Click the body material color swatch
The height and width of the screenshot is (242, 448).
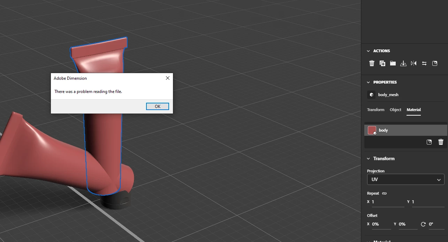tap(372, 130)
